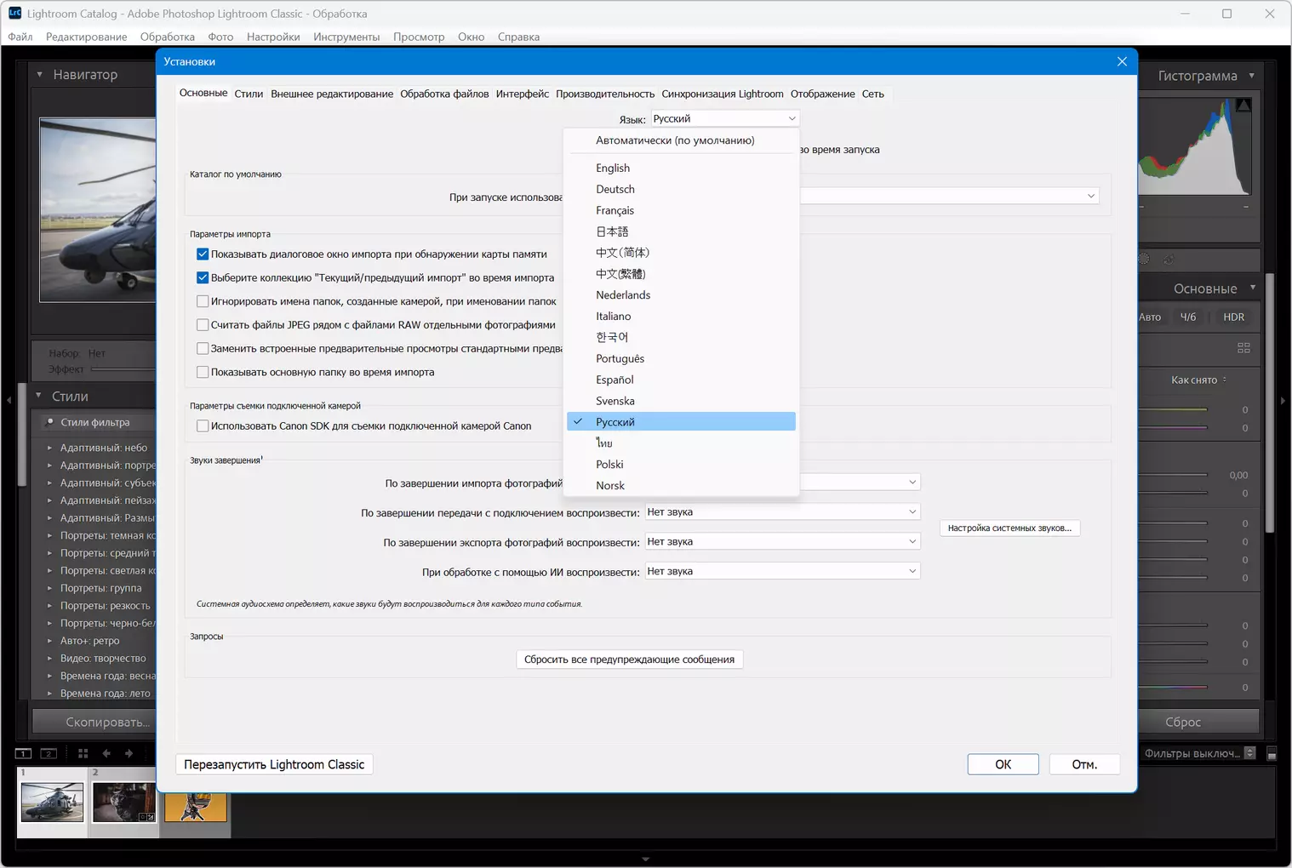Open the Файл menu
This screenshot has width=1292, height=868.
point(20,37)
